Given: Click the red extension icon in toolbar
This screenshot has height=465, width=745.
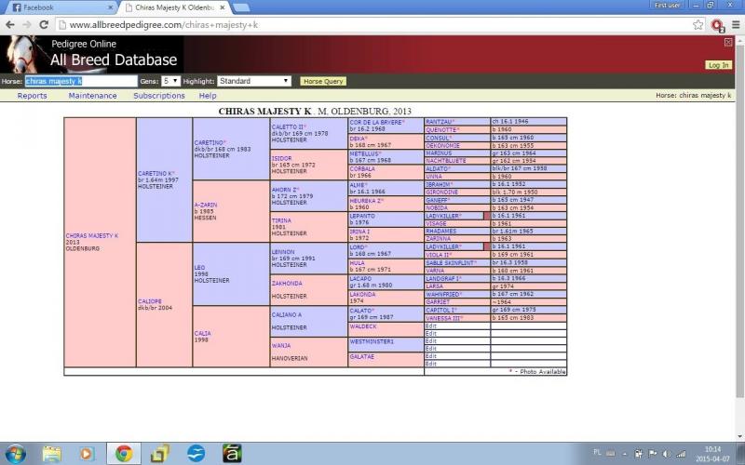Looking at the screenshot, I should pos(716,25).
